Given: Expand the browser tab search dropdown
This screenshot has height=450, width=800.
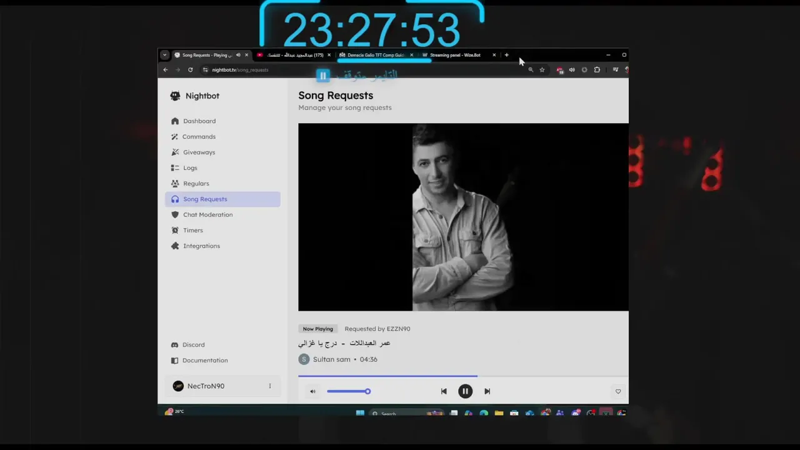Looking at the screenshot, I should (164, 55).
